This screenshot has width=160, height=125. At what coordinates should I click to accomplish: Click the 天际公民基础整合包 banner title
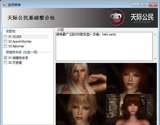coord(31,18)
